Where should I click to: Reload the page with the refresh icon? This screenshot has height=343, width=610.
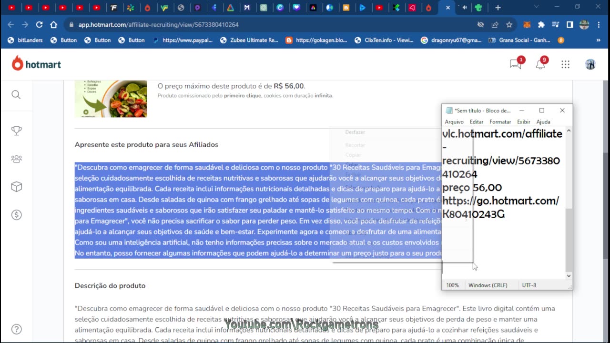40,24
